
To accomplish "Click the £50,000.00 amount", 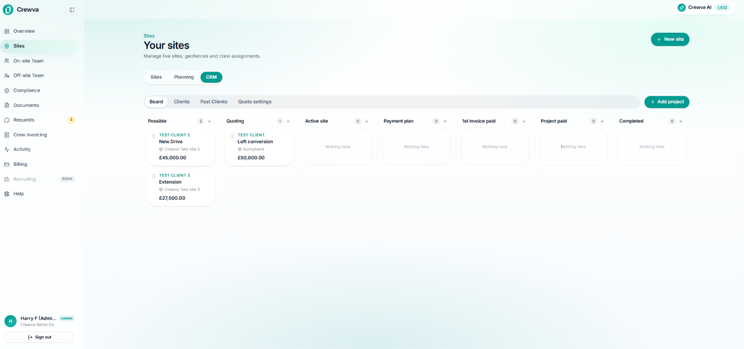I will [x=251, y=158].
